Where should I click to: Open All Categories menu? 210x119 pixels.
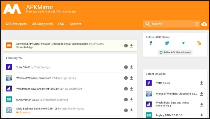point(42,24)
